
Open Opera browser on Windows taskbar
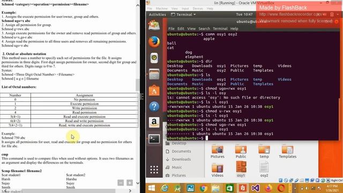point(281,188)
